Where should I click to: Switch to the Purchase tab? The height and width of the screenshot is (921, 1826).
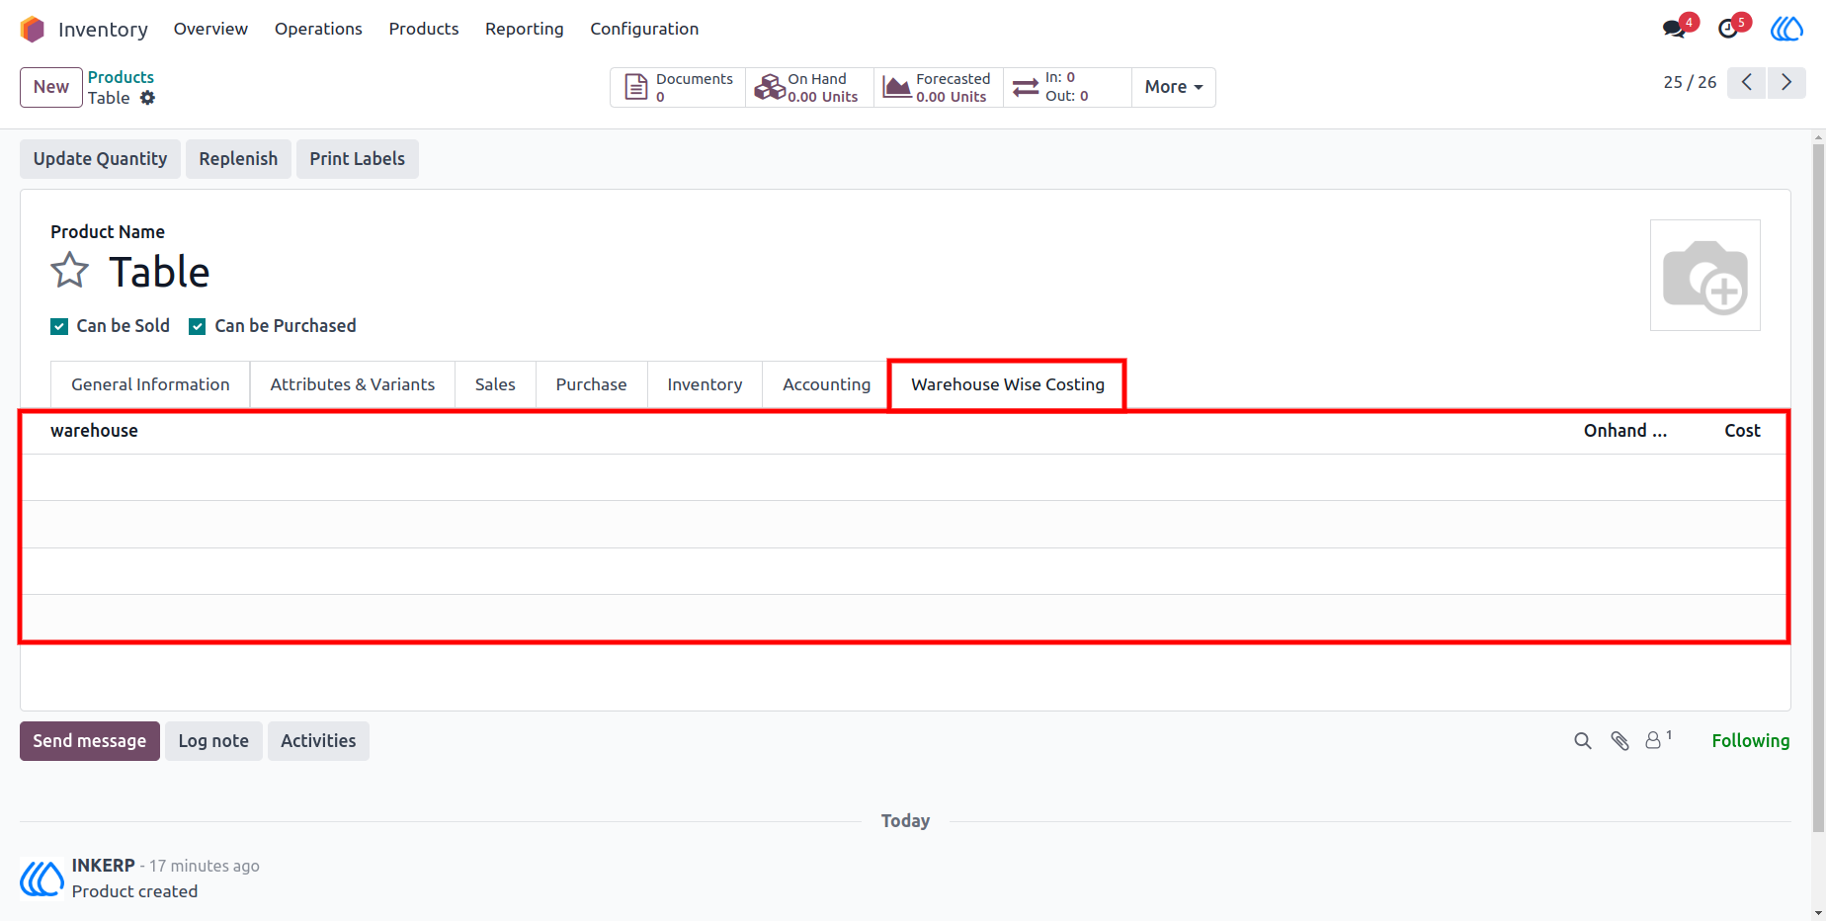[591, 384]
